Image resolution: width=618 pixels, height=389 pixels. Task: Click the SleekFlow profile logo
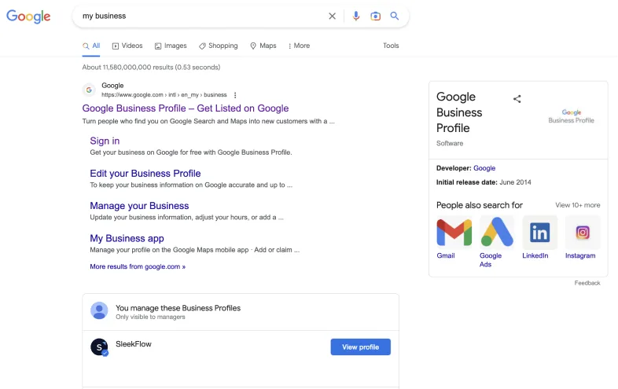(99, 347)
